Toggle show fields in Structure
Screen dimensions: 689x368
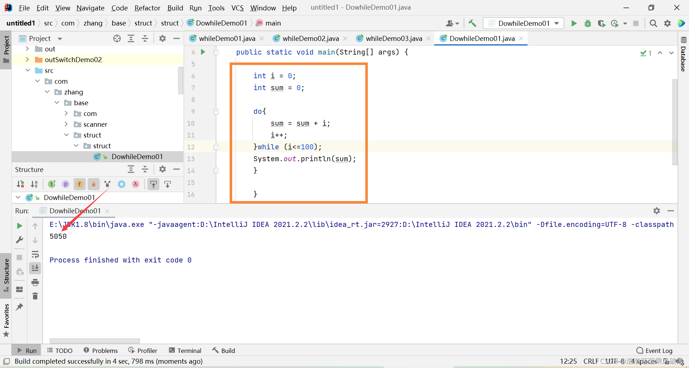click(80, 184)
